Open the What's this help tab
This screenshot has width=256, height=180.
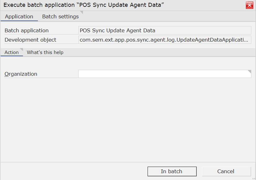45,52
